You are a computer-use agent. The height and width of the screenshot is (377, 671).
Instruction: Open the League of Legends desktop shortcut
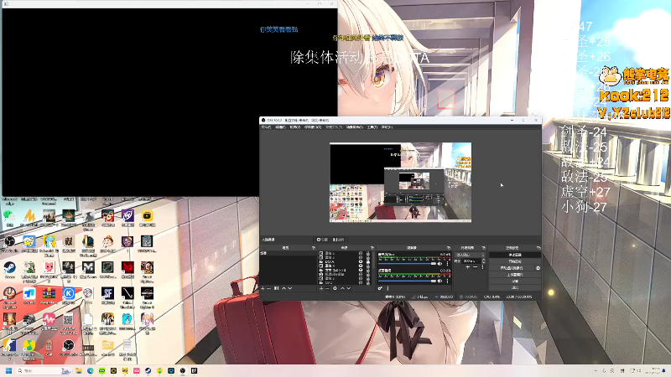pos(88,244)
